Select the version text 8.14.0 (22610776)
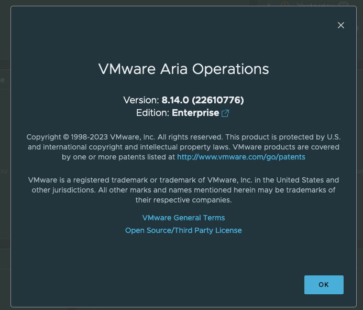Screen dimensions: 363x310 (x=203, y=100)
